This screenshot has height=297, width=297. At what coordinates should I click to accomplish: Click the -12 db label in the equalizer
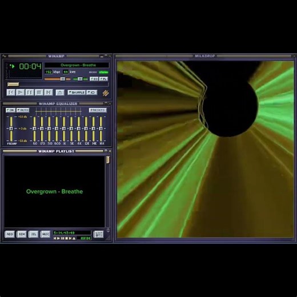[23, 141]
